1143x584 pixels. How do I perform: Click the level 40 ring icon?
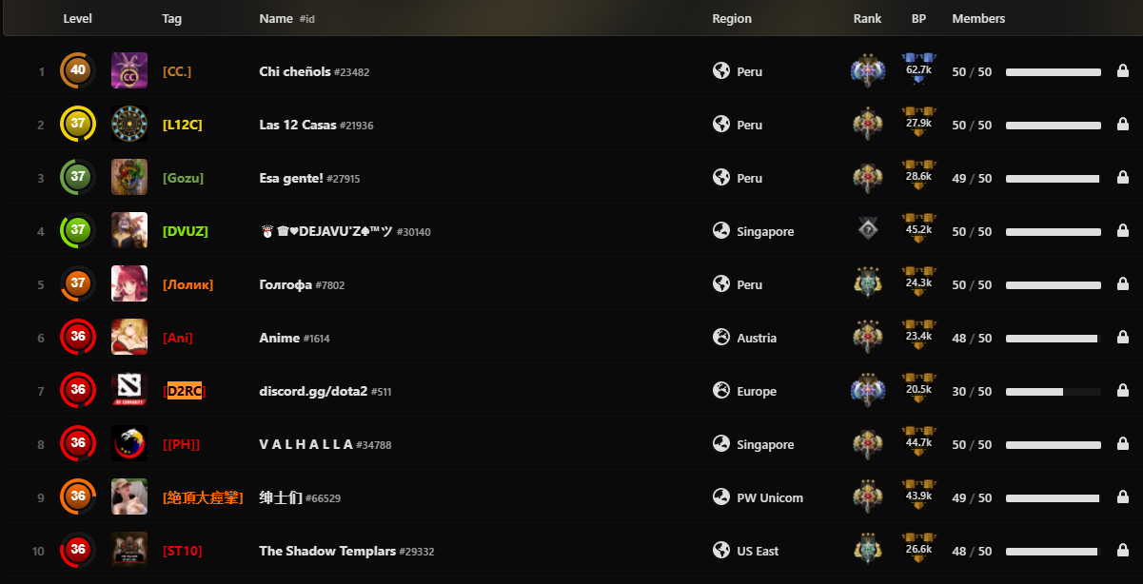78,70
